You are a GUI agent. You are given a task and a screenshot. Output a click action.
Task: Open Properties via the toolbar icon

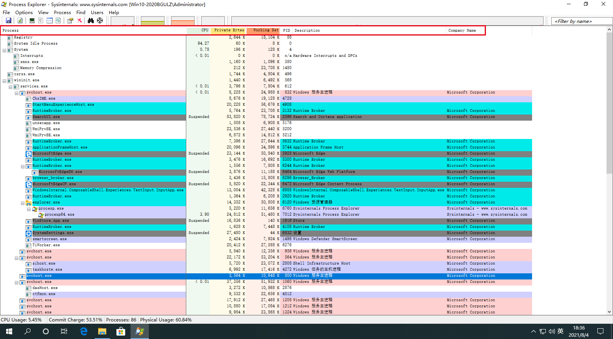pyautogui.click(x=70, y=21)
